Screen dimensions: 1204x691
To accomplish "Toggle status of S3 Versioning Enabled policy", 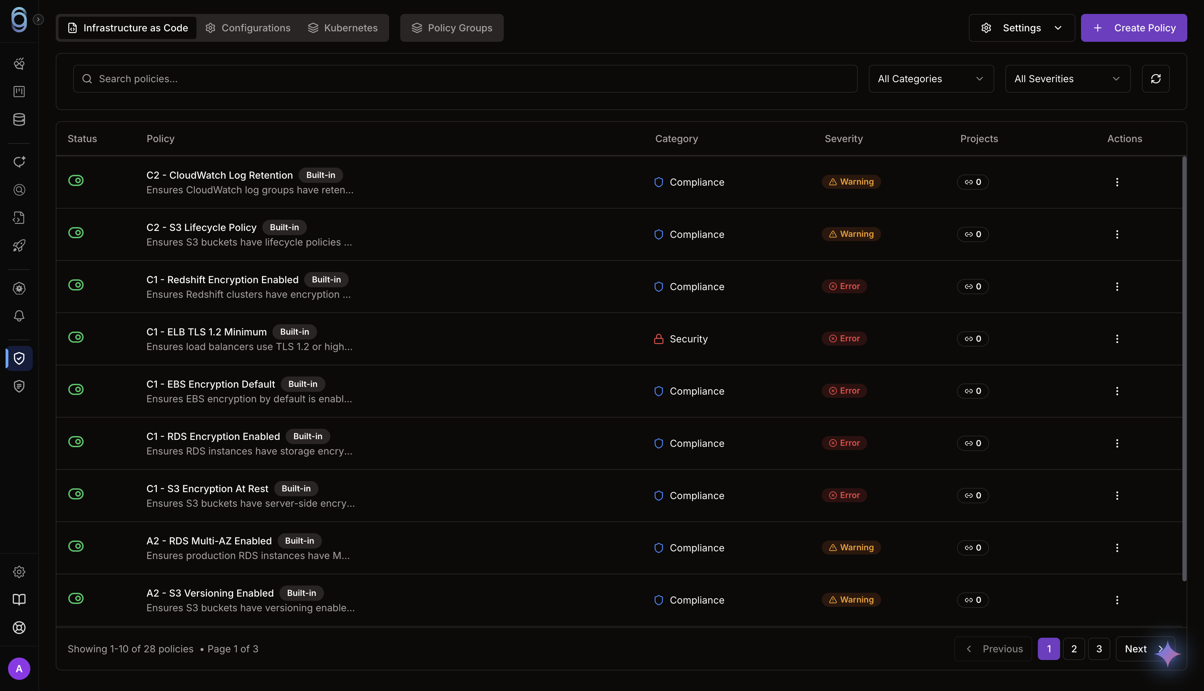I will click(76, 598).
